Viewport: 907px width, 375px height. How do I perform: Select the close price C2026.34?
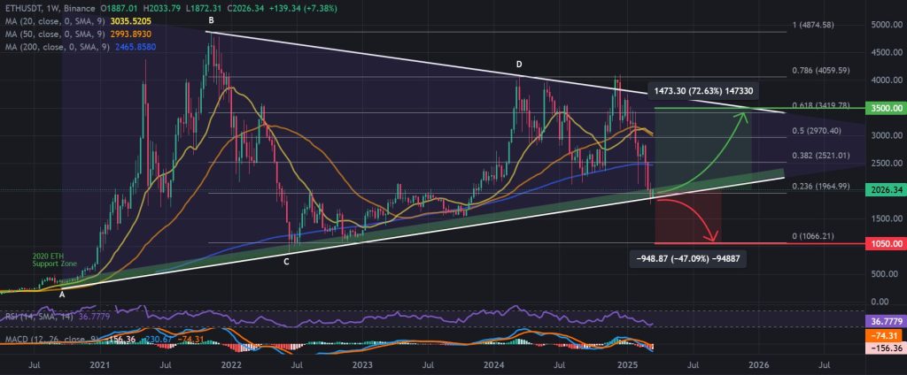[247, 10]
